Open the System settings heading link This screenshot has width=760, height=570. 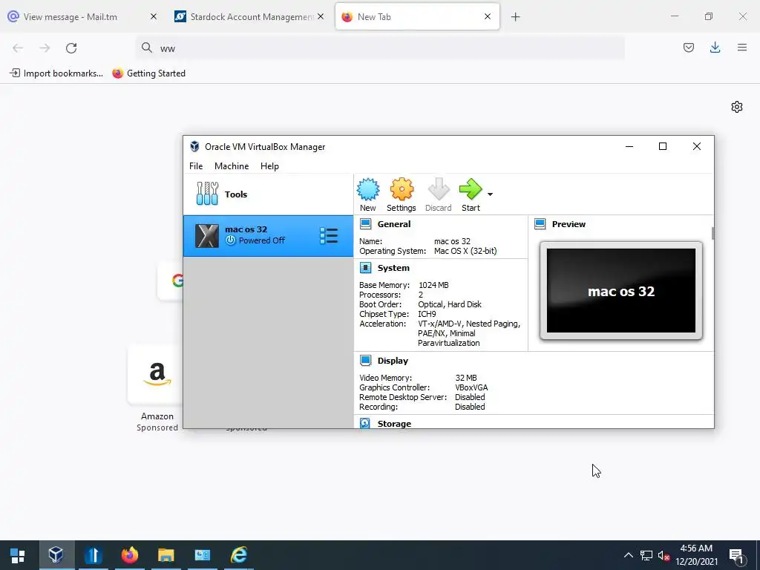[393, 267]
